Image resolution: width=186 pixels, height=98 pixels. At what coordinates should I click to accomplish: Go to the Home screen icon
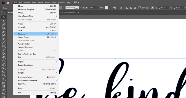[8, 3]
